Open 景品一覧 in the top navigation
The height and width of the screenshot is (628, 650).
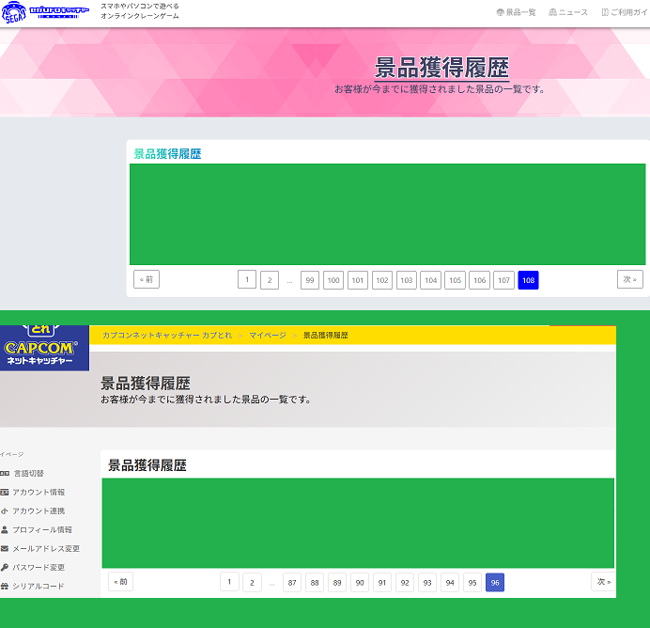pos(516,12)
